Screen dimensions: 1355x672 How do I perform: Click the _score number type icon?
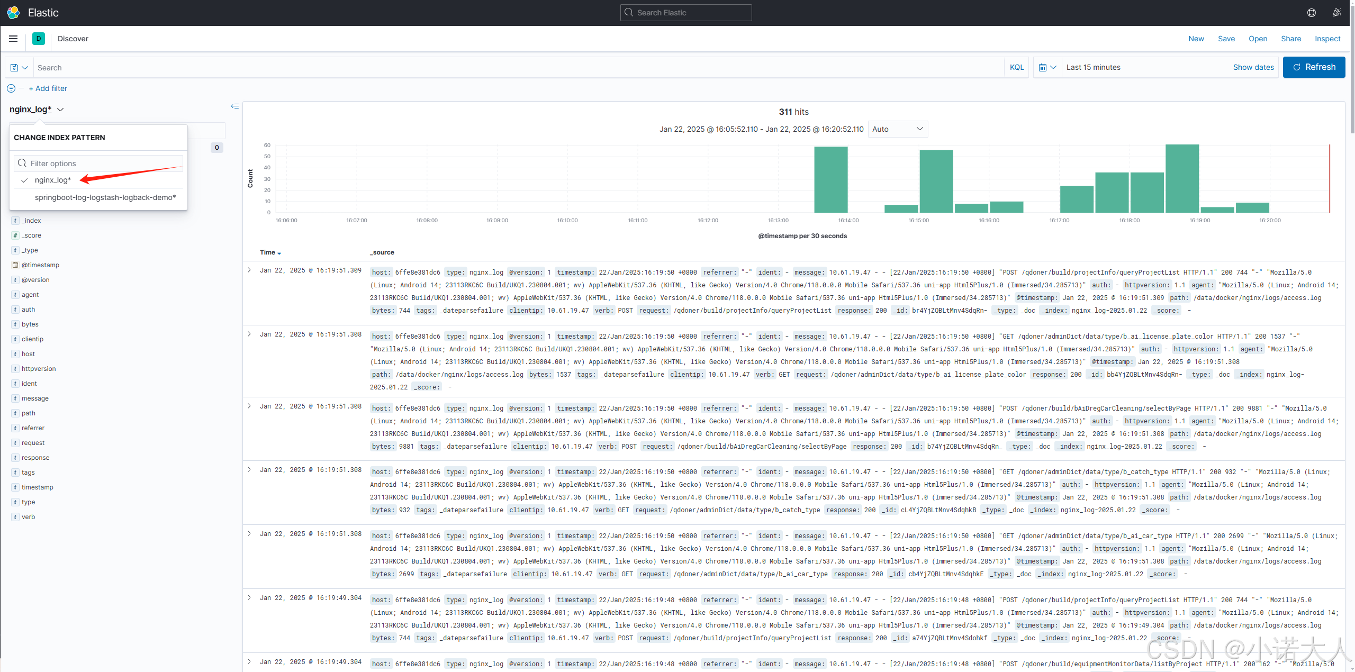point(15,235)
